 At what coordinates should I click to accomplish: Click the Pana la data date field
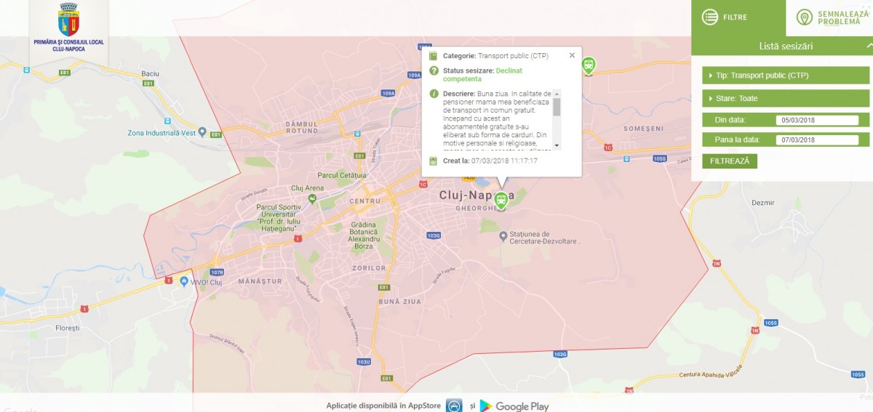pyautogui.click(x=817, y=140)
